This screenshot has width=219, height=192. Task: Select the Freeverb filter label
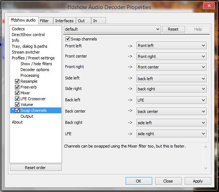pos(28,87)
